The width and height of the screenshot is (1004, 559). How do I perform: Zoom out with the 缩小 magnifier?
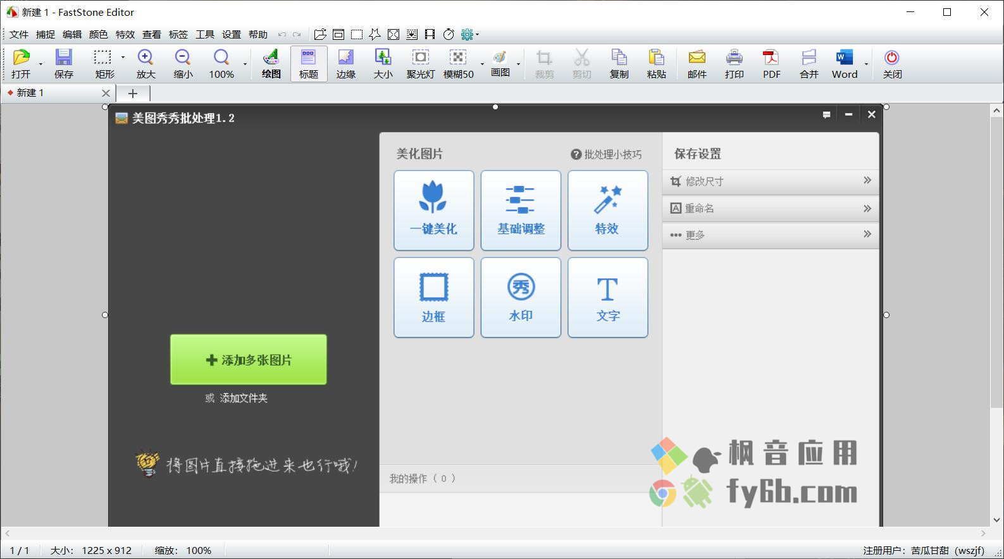tap(183, 63)
